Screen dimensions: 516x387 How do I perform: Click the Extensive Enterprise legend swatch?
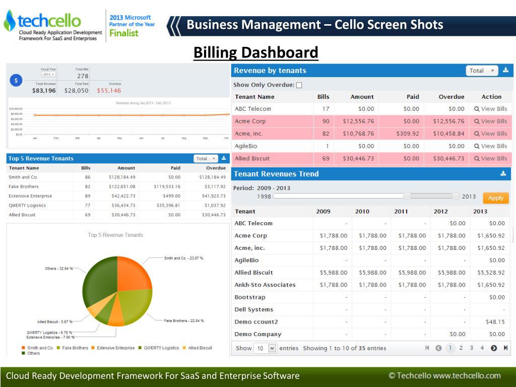pos(93,348)
